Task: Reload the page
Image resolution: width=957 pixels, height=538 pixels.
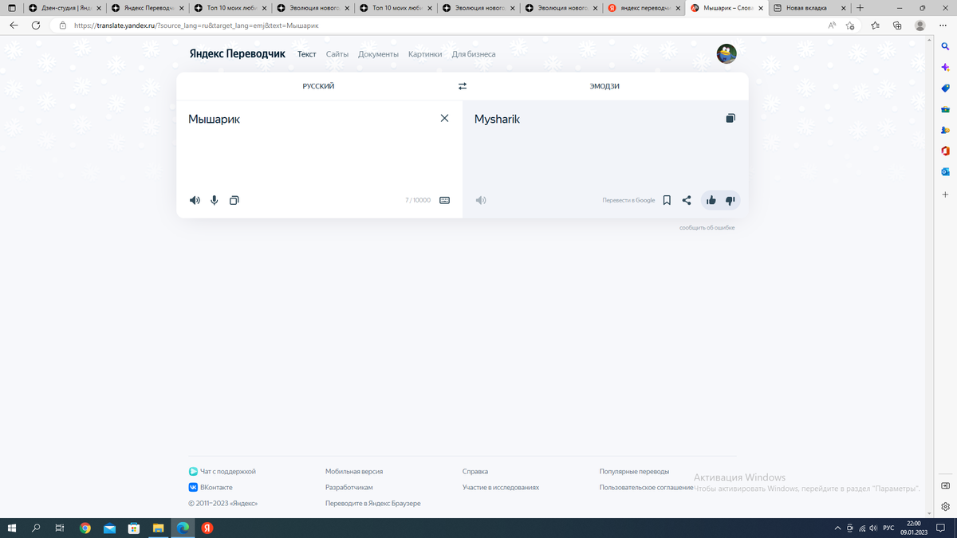Action: 36,26
